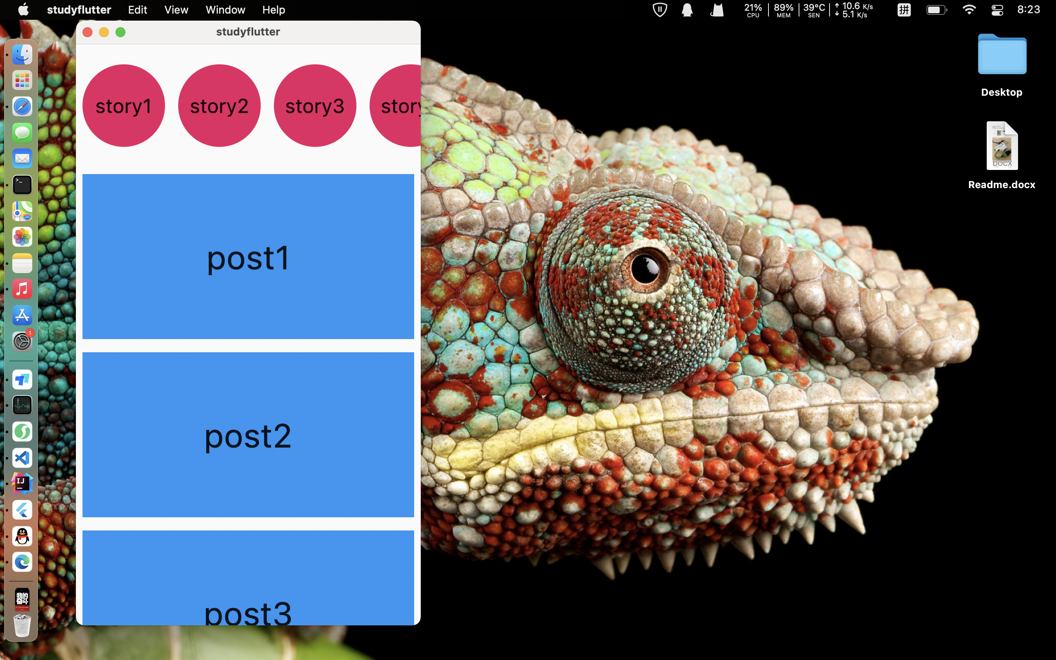Open Safari from the dock
The height and width of the screenshot is (660, 1056).
(22, 106)
